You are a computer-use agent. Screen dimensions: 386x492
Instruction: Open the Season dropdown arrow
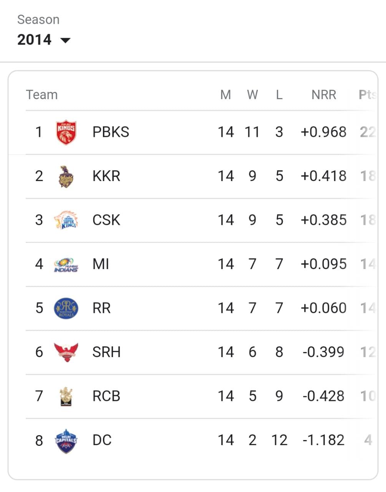coord(66,40)
